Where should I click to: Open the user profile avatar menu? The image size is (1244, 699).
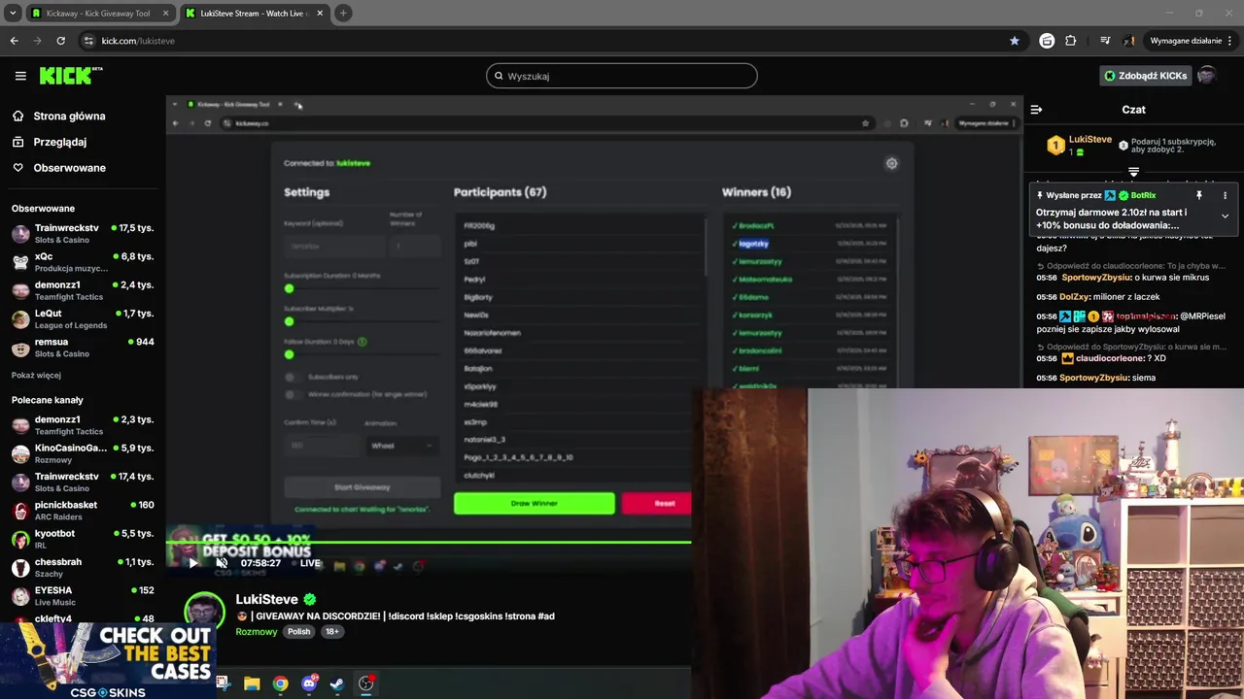(1206, 76)
